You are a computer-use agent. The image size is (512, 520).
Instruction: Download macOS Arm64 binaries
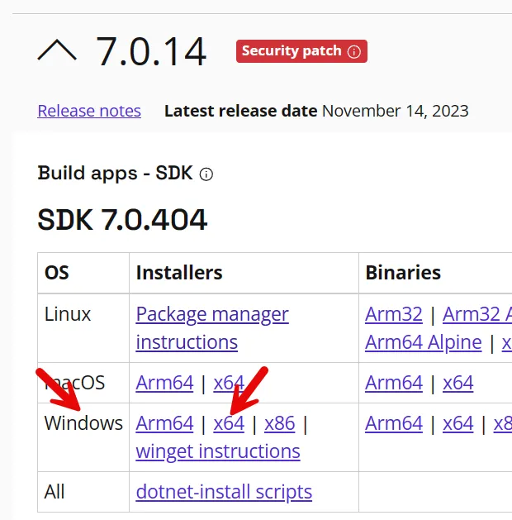pos(394,383)
